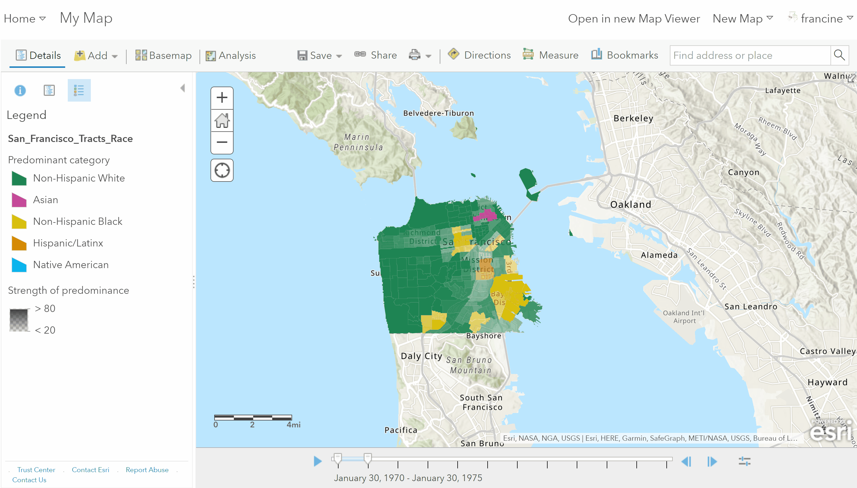857x488 pixels.
Task: Click the map zoom in plus button
Action: (x=222, y=98)
